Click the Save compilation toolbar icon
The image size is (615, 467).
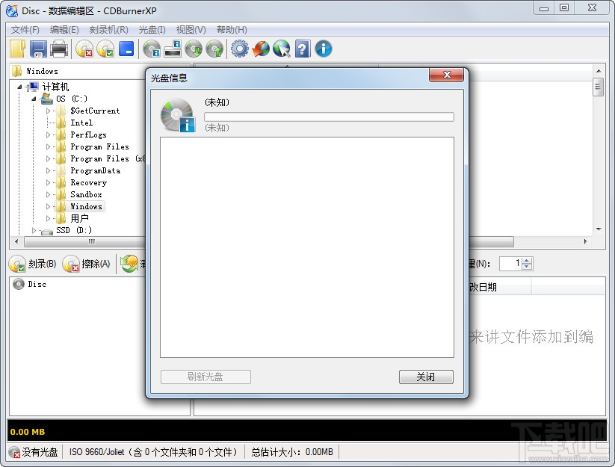coord(37,49)
